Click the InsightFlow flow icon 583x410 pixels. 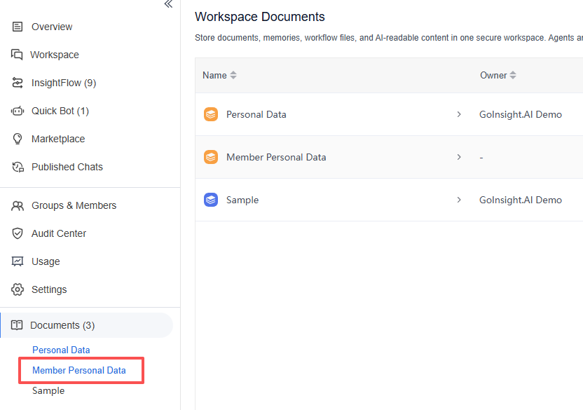[x=18, y=83]
